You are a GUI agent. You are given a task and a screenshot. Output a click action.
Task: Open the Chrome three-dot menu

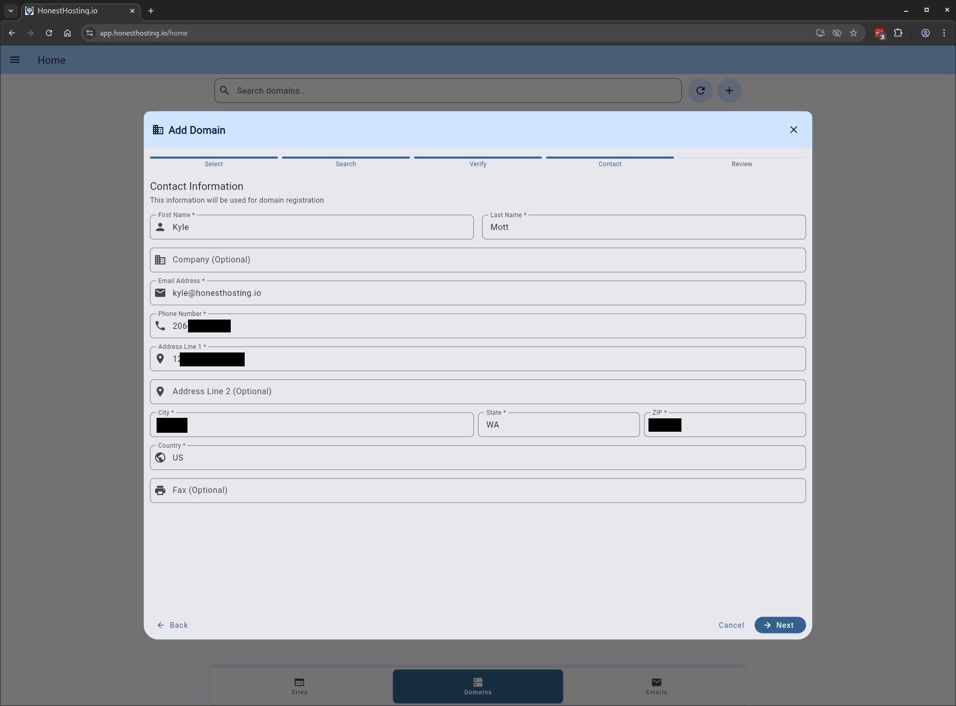pos(944,33)
